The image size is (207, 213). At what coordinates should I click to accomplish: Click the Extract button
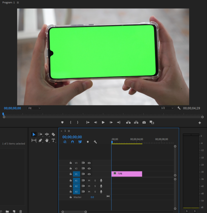pos(136,122)
